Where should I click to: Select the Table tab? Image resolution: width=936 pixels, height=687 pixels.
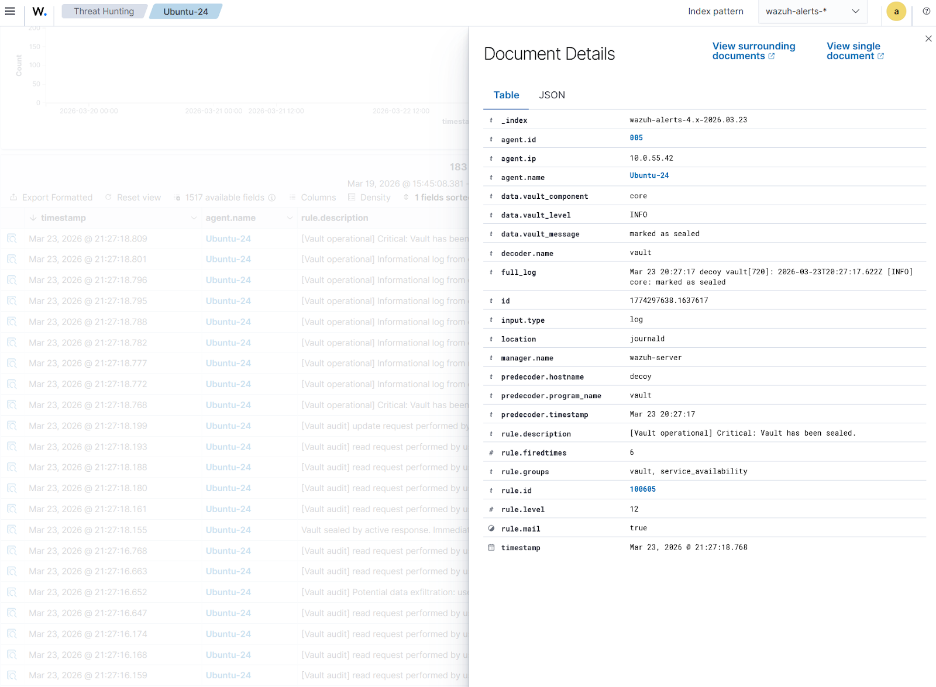click(x=506, y=95)
